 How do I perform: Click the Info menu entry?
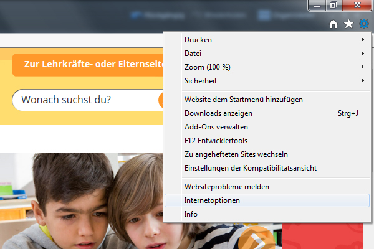click(x=191, y=214)
